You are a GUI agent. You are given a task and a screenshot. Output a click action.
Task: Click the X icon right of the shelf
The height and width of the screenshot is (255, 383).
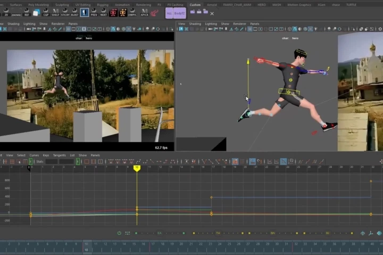212,14
